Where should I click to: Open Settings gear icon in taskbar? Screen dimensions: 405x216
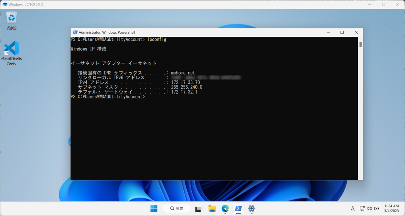click(x=251, y=209)
